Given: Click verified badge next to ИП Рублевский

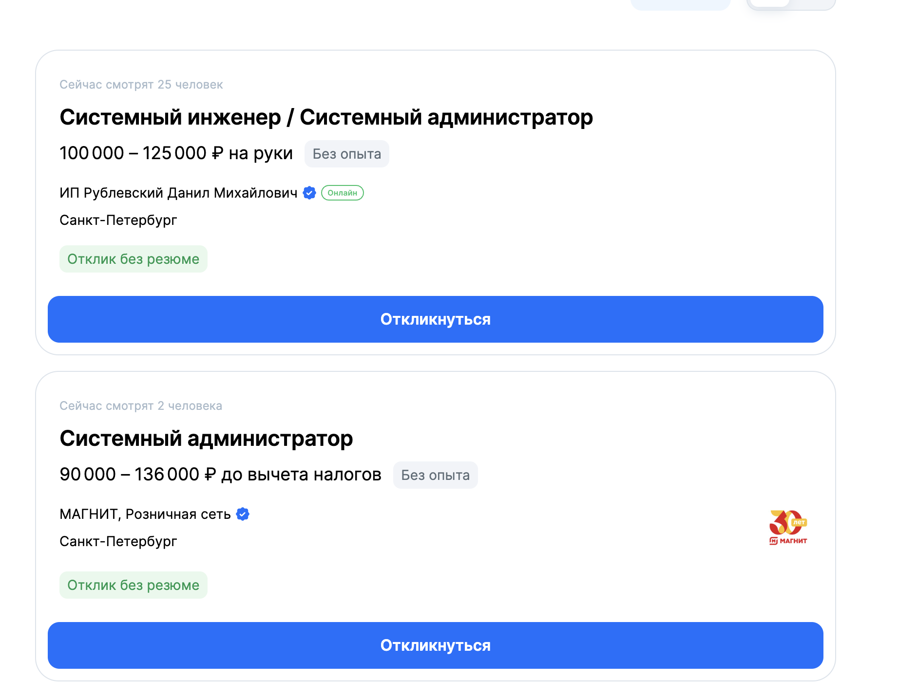Looking at the screenshot, I should tap(309, 193).
